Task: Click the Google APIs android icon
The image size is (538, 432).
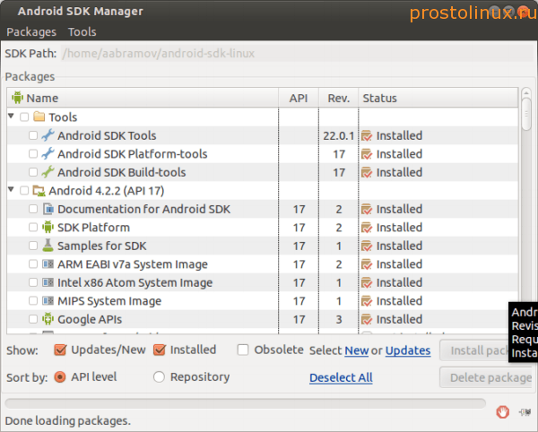Action: tap(48, 319)
